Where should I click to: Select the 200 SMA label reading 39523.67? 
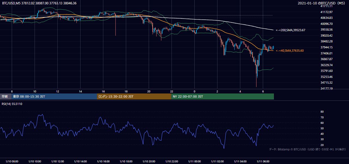pos(291,30)
